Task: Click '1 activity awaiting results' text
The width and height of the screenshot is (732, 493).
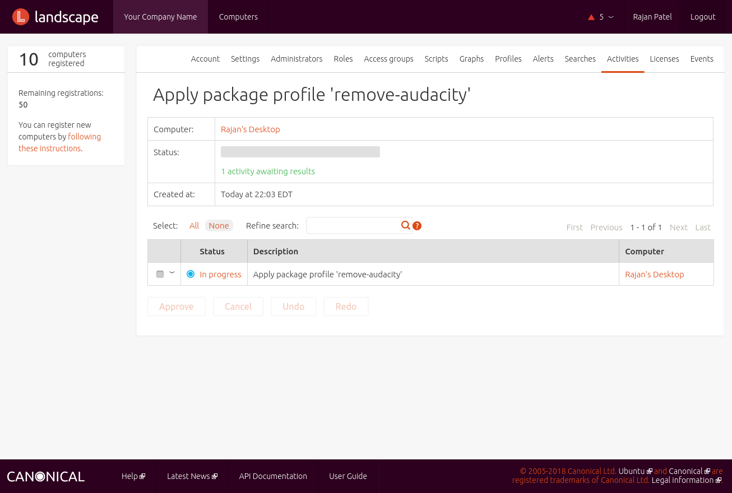Action: pos(268,171)
